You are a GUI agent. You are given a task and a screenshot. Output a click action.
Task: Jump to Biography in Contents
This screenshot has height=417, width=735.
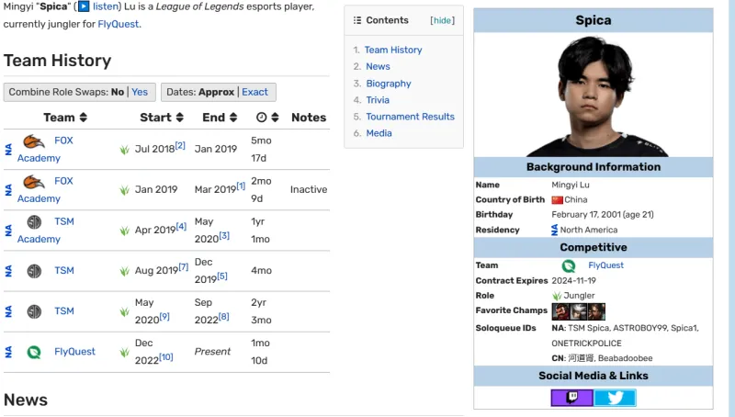pos(389,84)
